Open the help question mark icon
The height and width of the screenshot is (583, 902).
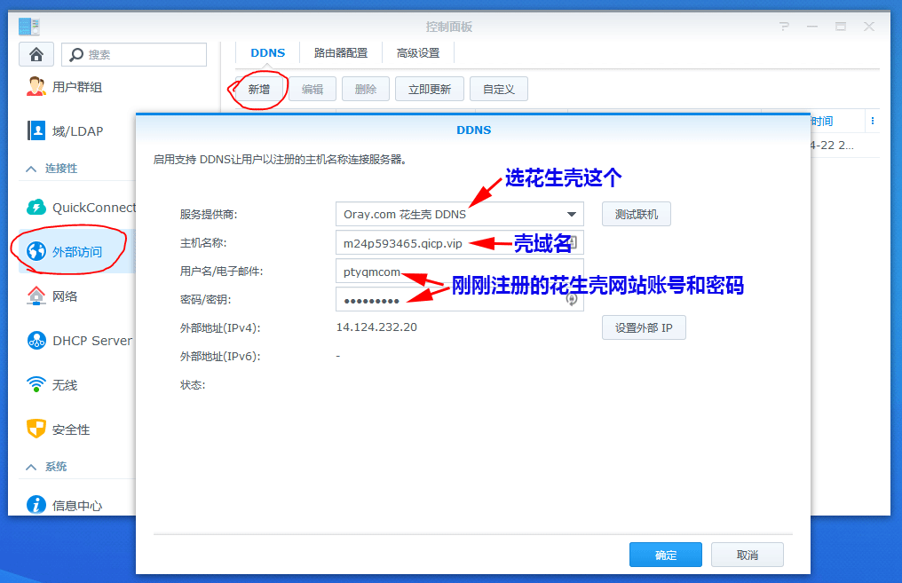click(784, 27)
